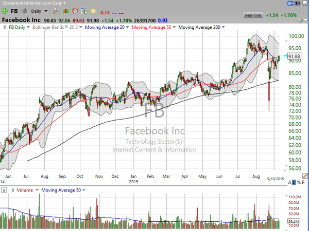Click the Bollinger Bands 20 2 label
This screenshot has width=309, height=231.
pos(55,27)
